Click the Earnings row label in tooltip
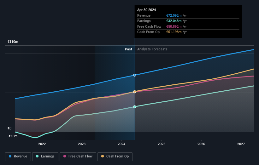 tap(144, 21)
